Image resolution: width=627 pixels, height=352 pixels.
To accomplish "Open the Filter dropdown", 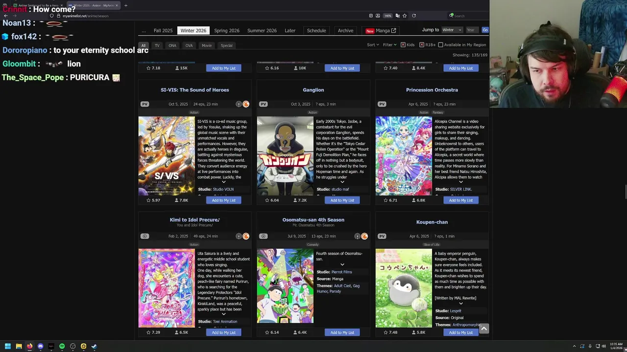I will (x=389, y=45).
